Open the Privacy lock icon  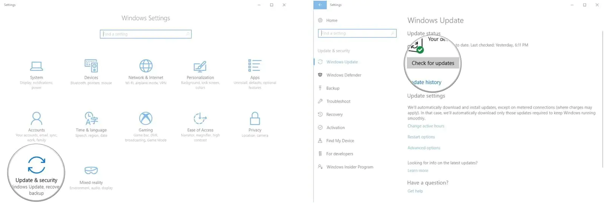pyautogui.click(x=255, y=118)
